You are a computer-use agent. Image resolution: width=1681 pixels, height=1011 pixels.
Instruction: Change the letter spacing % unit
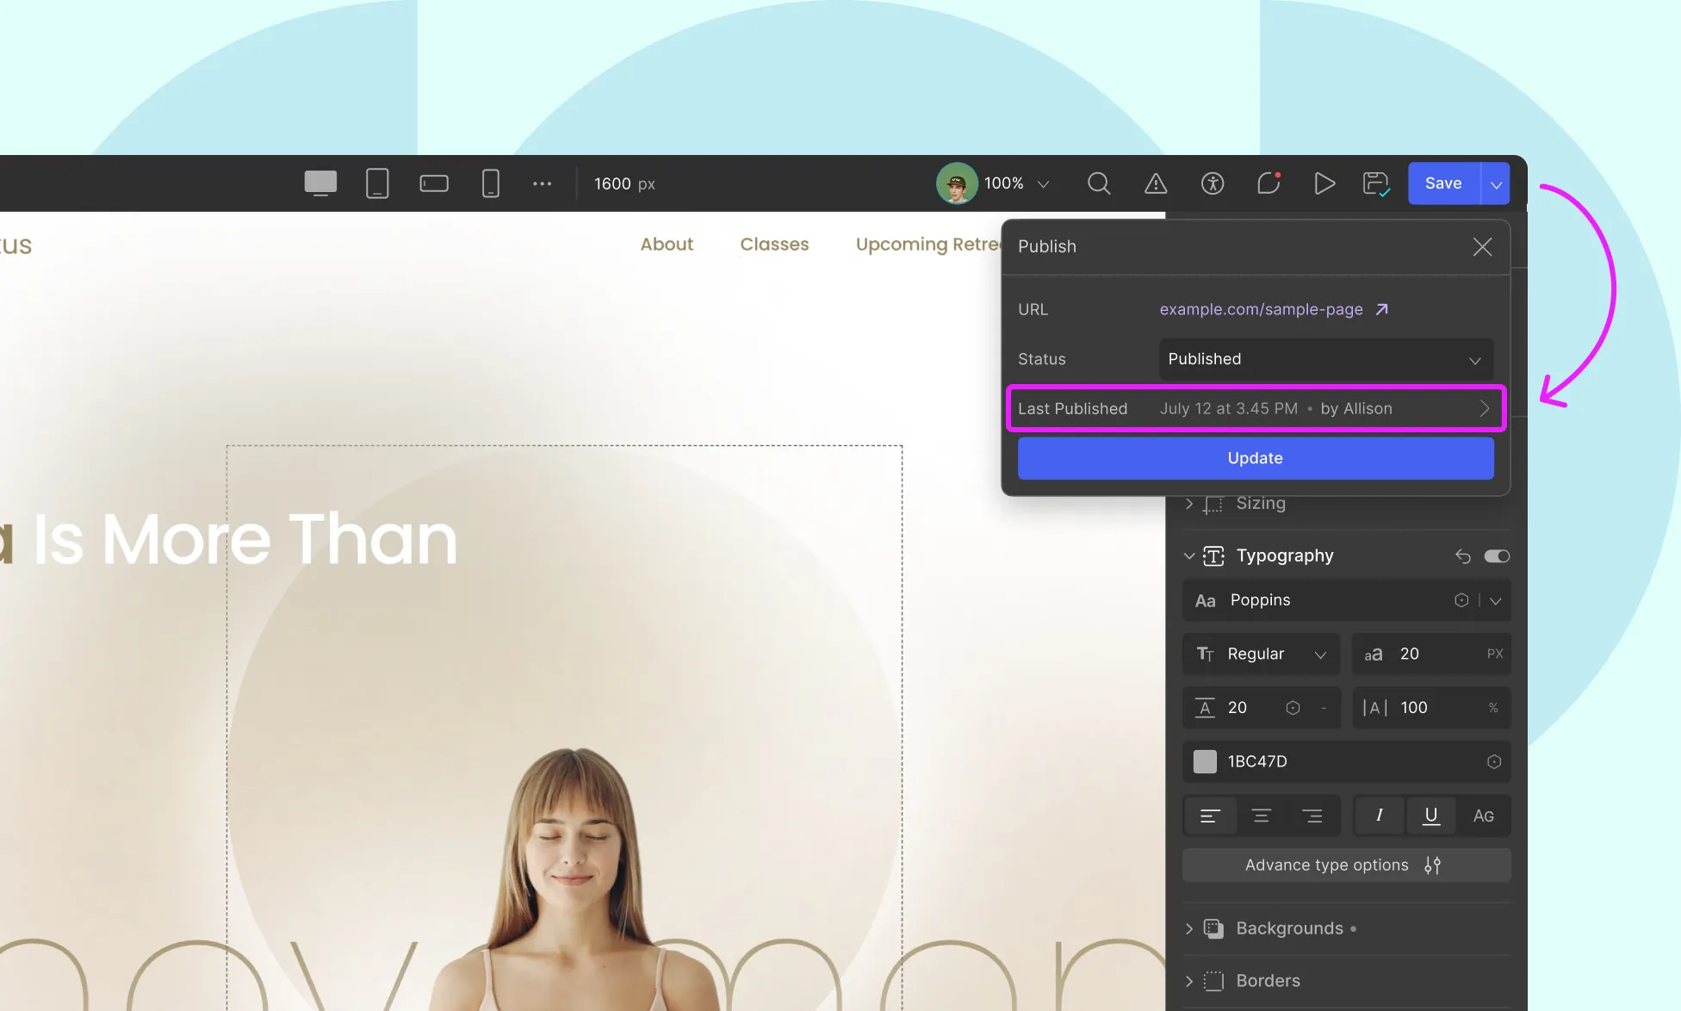[1493, 708]
